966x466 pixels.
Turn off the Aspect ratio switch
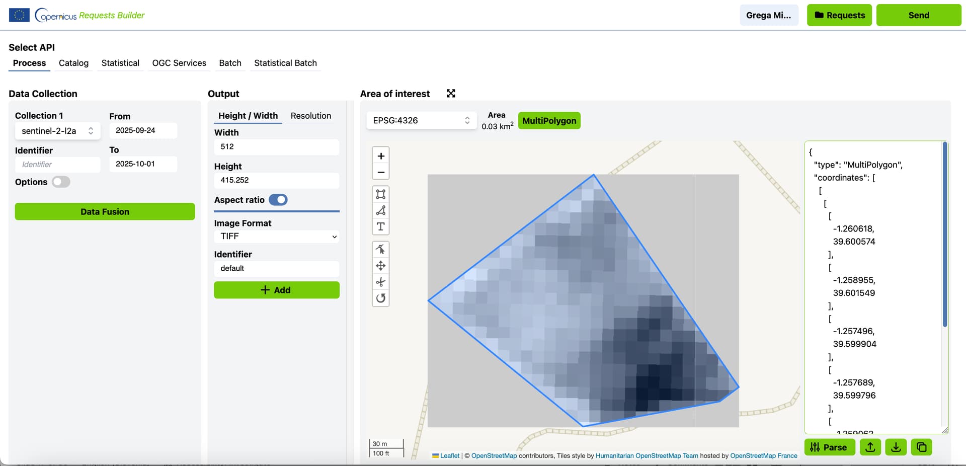click(278, 200)
